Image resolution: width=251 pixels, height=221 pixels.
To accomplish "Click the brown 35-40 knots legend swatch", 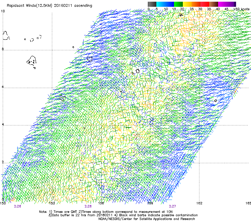I will click(214, 4).
